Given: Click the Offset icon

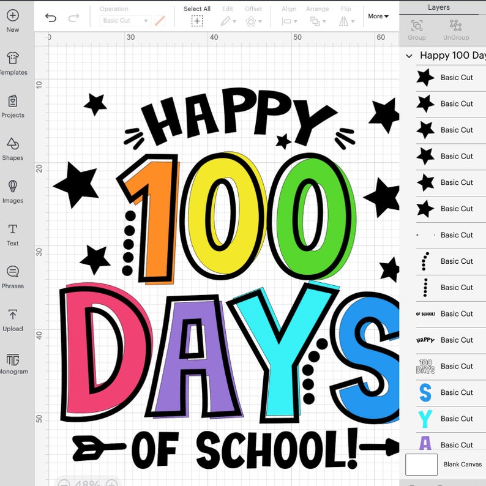Looking at the screenshot, I should click(x=251, y=21).
